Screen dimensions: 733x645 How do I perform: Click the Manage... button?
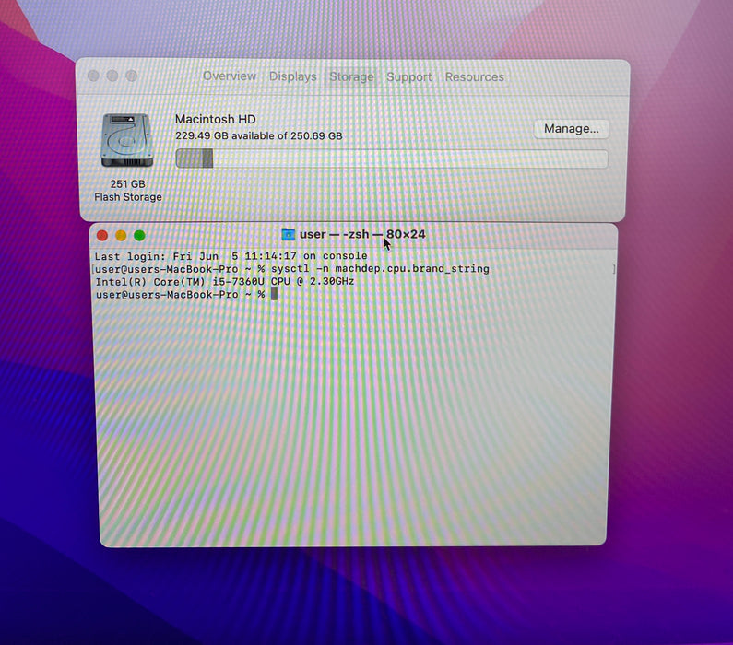point(571,129)
